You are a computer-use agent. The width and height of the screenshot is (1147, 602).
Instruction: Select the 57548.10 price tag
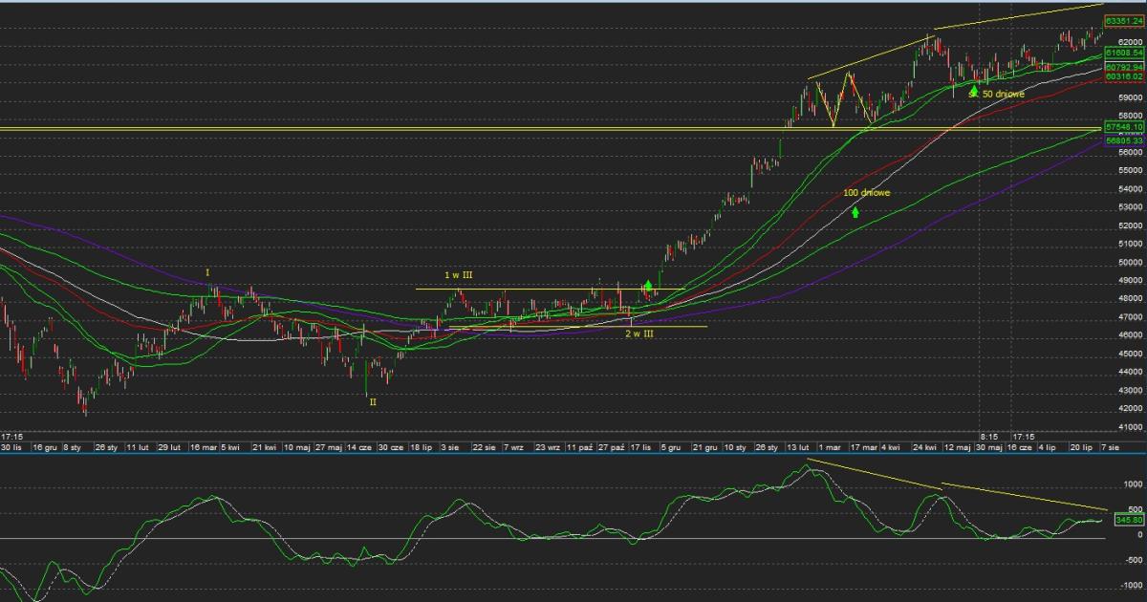point(1124,126)
